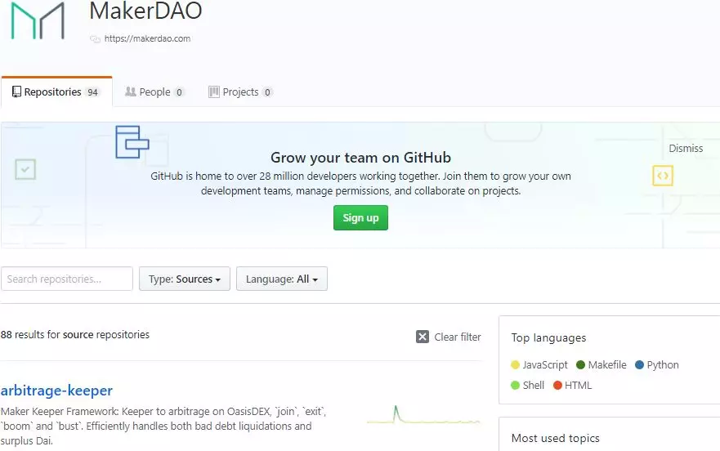Click the People tab icon
720x451 pixels.
131,92
